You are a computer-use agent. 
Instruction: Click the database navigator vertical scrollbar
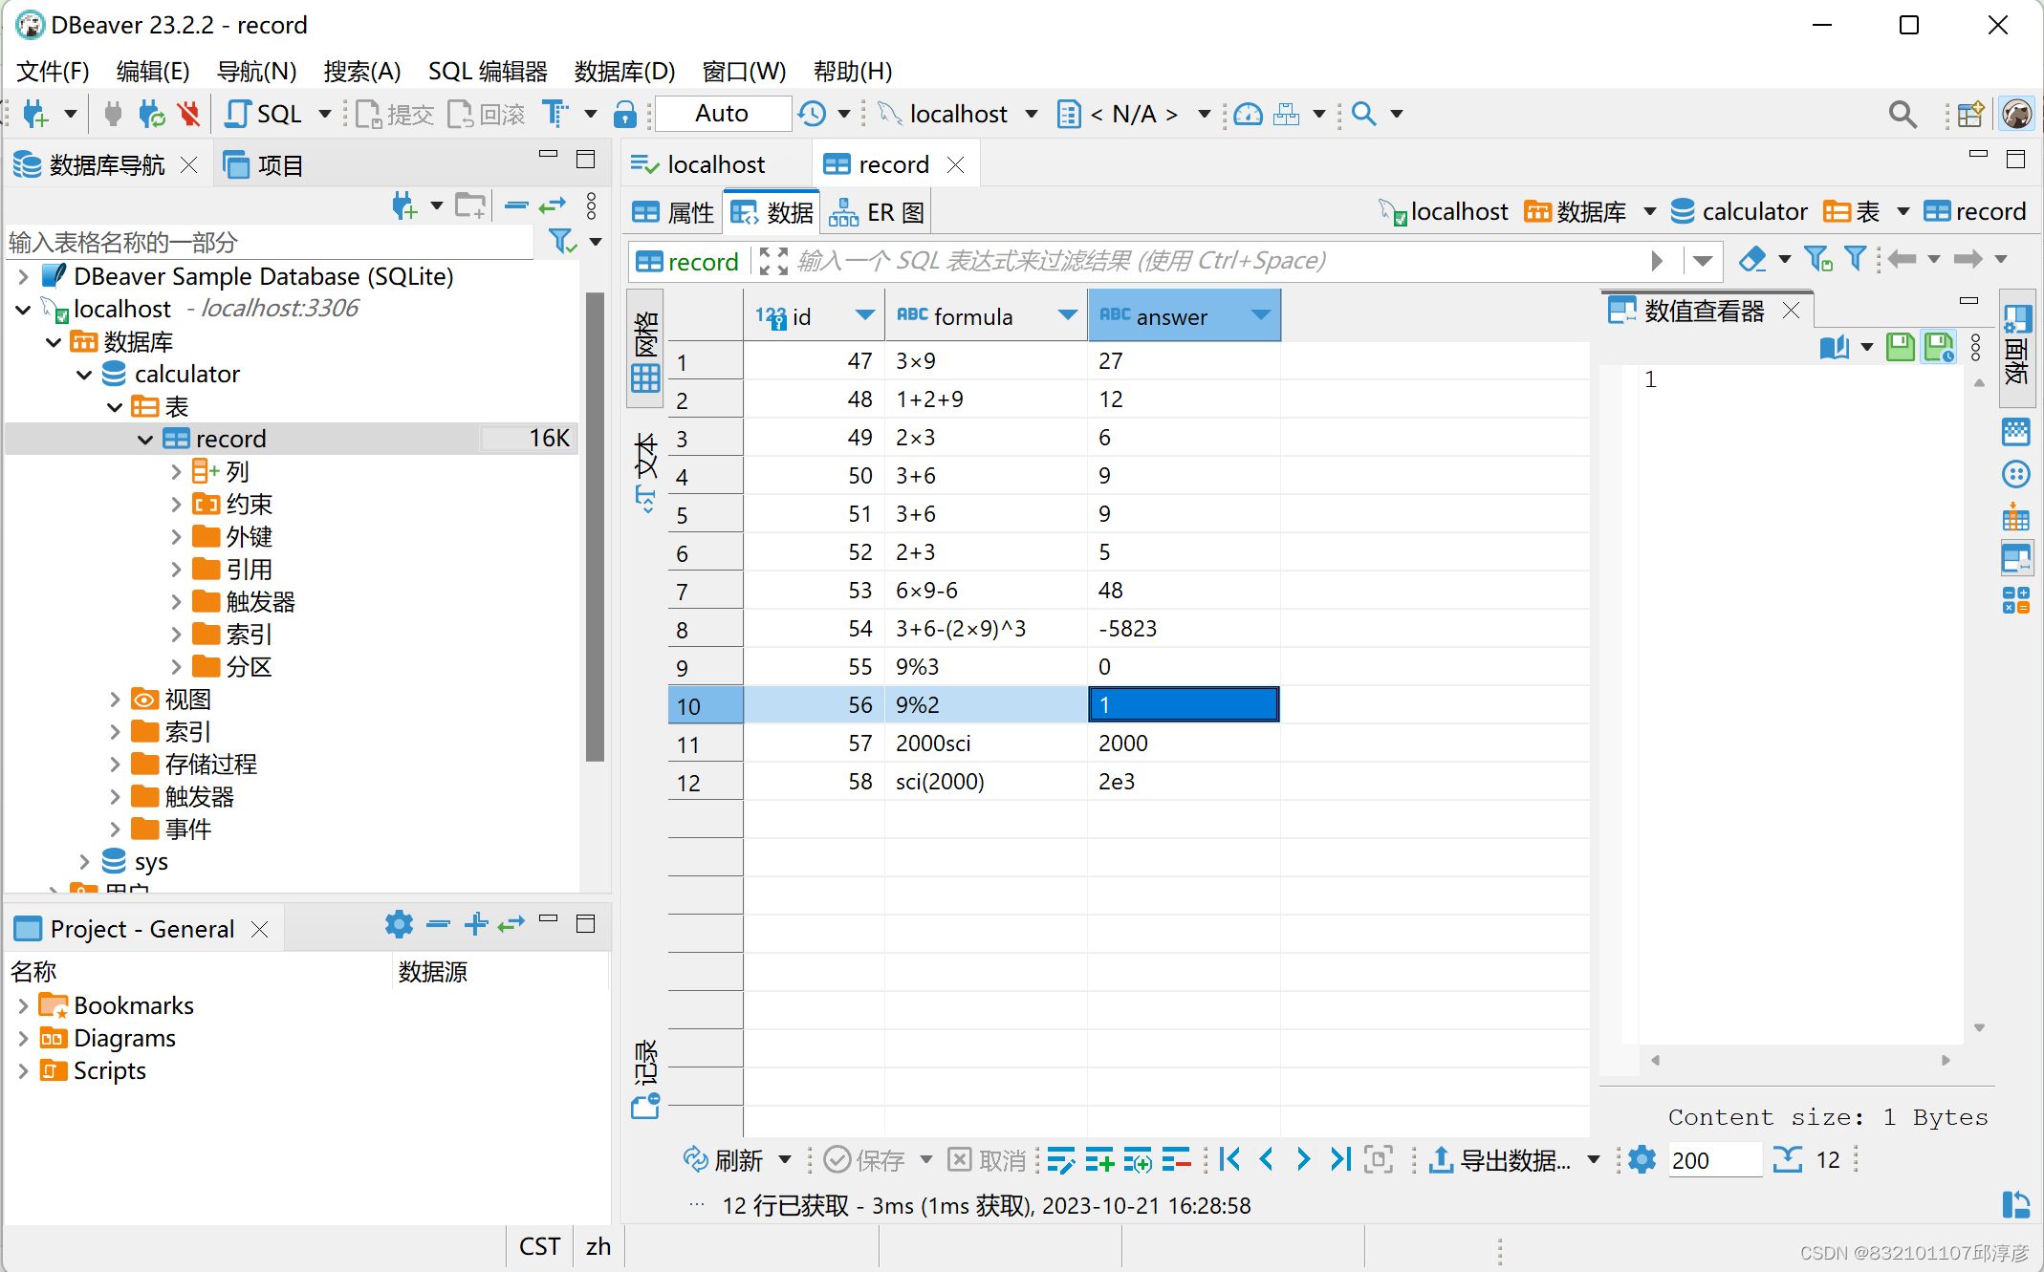pyautogui.click(x=595, y=526)
